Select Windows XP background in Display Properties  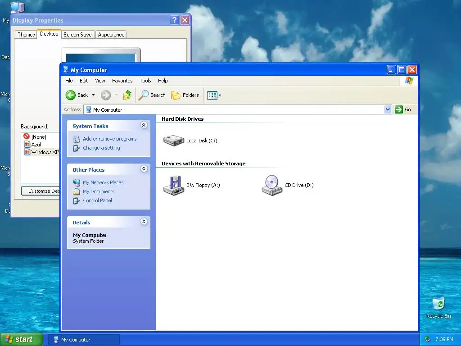pyautogui.click(x=41, y=152)
